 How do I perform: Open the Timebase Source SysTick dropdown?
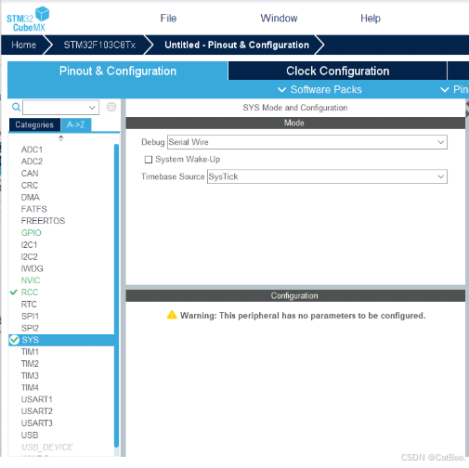click(327, 176)
